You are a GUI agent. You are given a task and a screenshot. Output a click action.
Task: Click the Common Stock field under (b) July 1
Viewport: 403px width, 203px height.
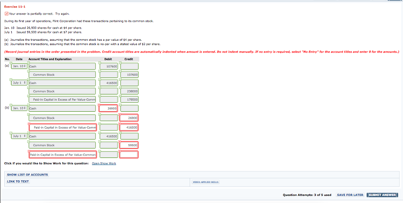62,145
